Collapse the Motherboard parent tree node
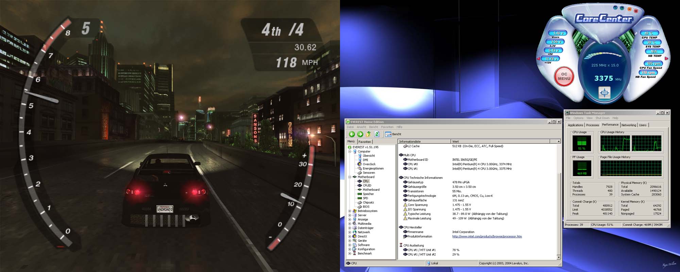680x272 pixels. pyautogui.click(x=350, y=177)
